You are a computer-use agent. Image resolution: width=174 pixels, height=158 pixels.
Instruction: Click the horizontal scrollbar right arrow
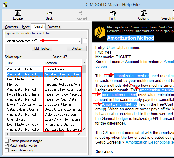[x=79, y=134]
